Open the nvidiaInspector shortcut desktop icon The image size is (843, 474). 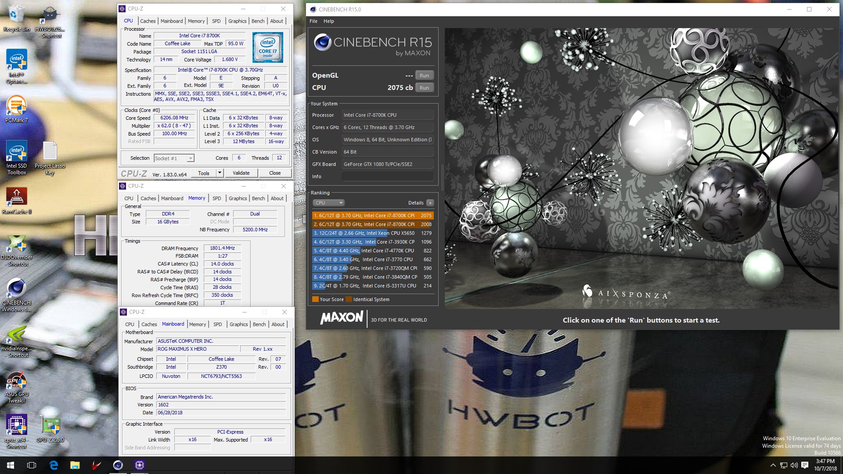(x=17, y=341)
